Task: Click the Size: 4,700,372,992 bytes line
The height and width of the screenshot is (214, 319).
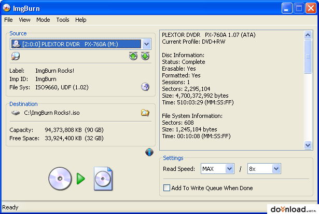Action: 195,96
